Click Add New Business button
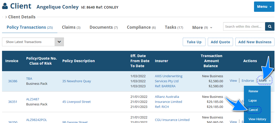The image size is (276, 123). tap(255, 42)
